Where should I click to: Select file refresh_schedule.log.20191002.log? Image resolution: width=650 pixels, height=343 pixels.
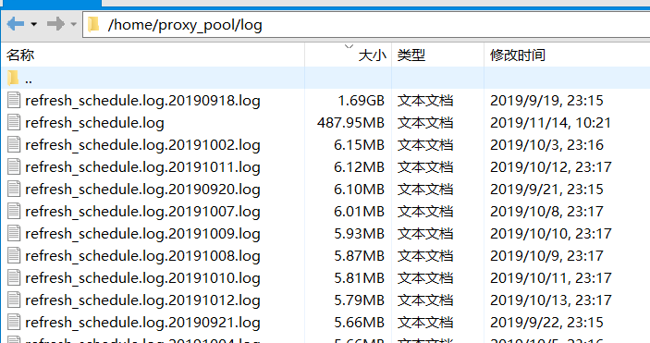click(142, 145)
